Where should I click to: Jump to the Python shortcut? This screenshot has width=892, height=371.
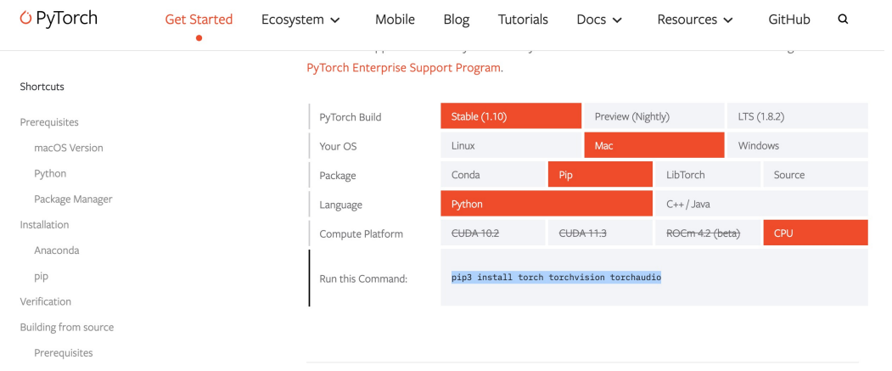[x=50, y=173]
